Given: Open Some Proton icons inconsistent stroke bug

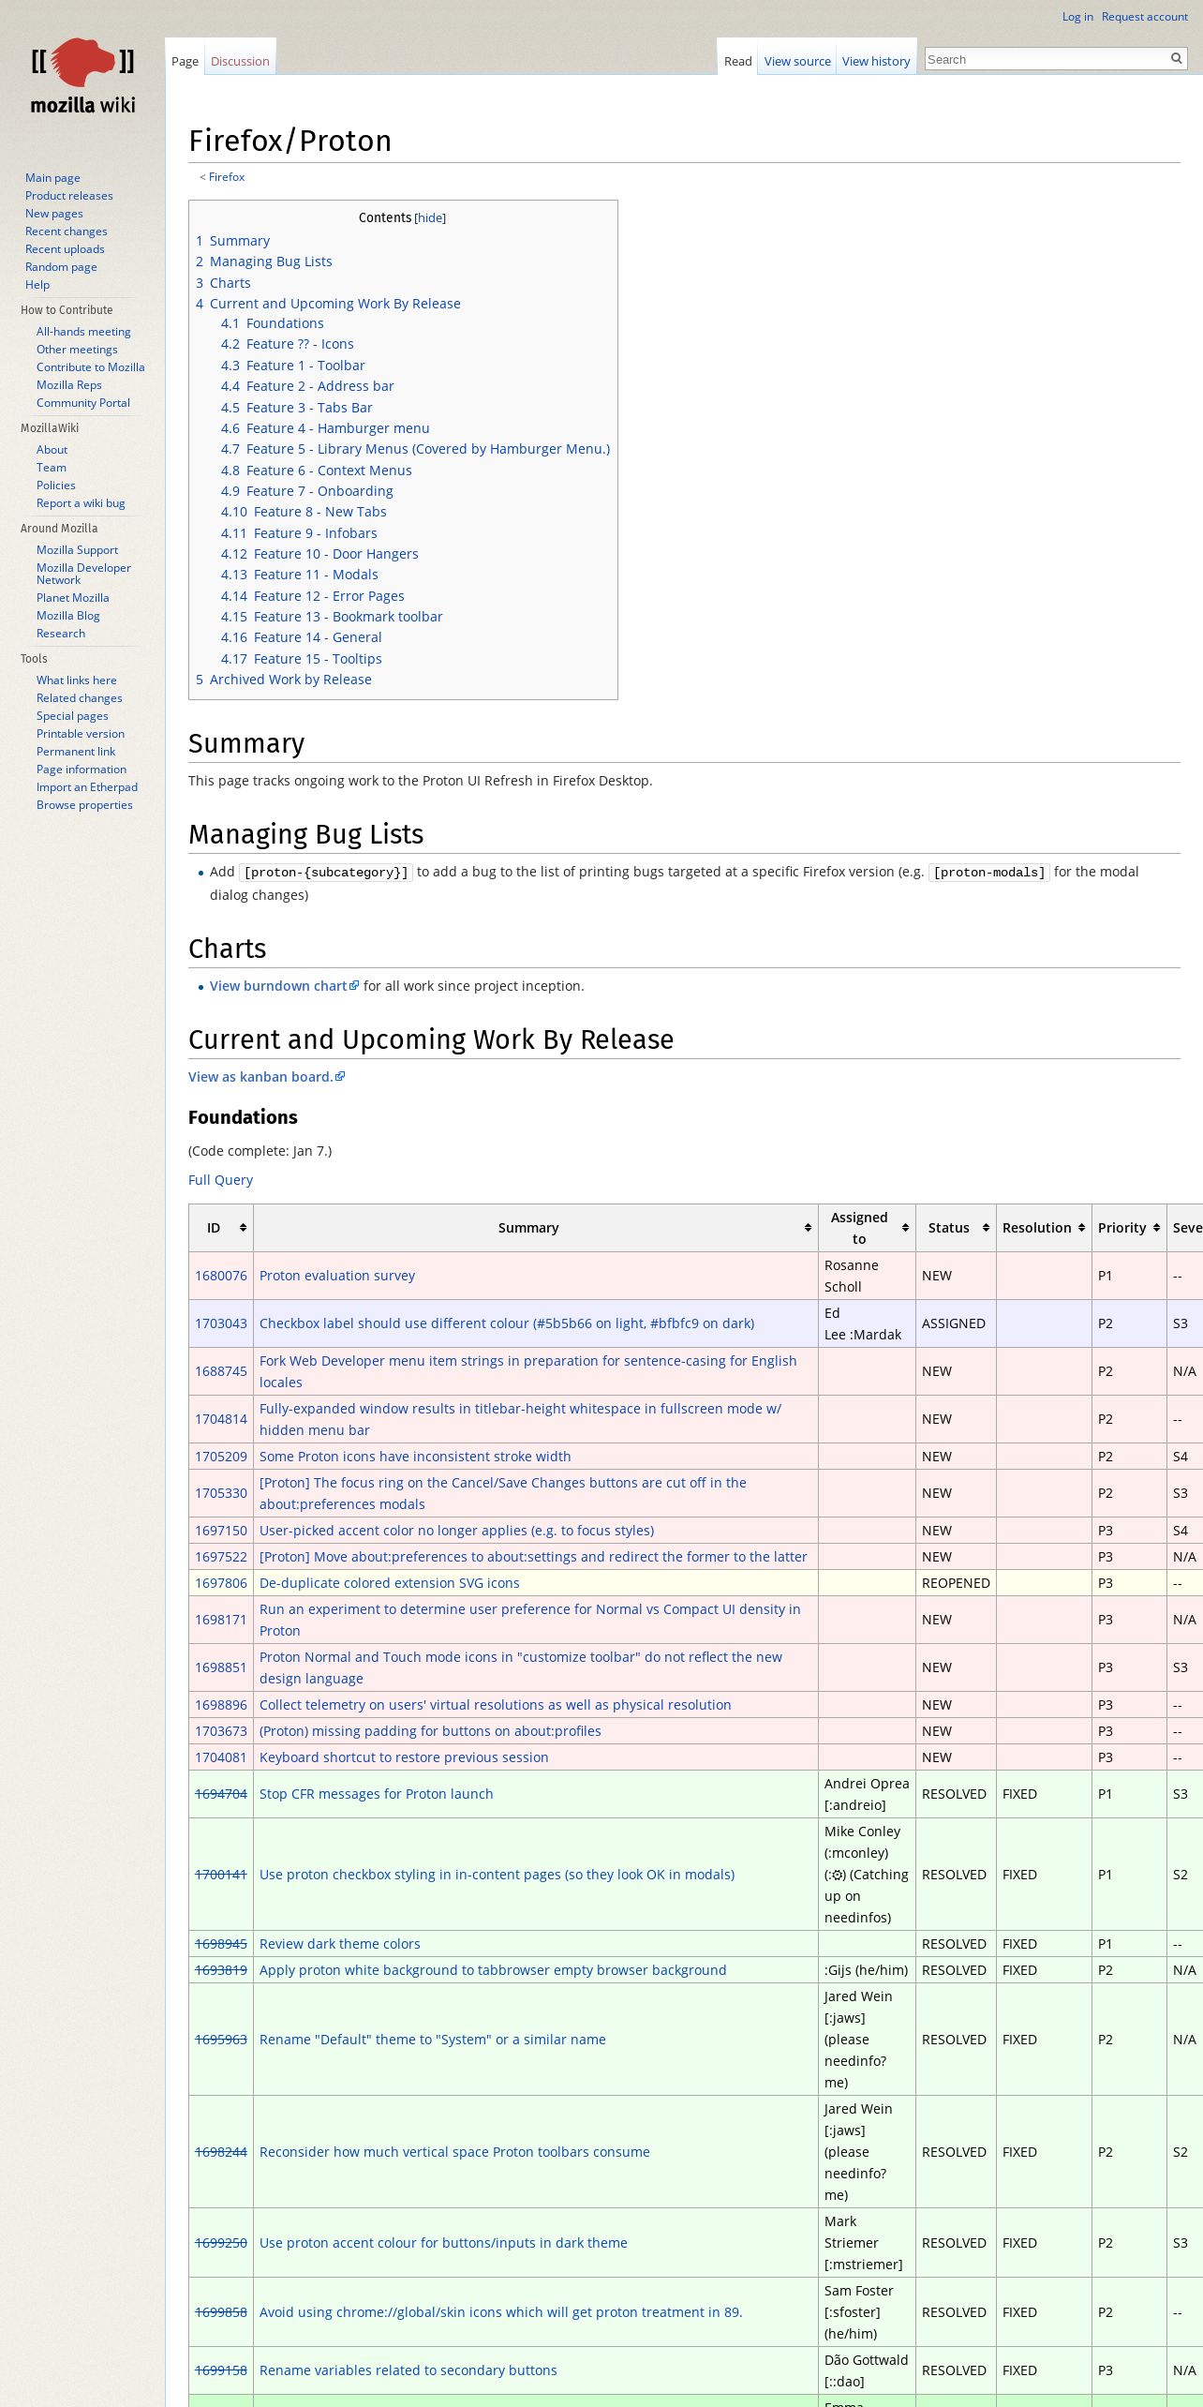Looking at the screenshot, I should point(415,1457).
